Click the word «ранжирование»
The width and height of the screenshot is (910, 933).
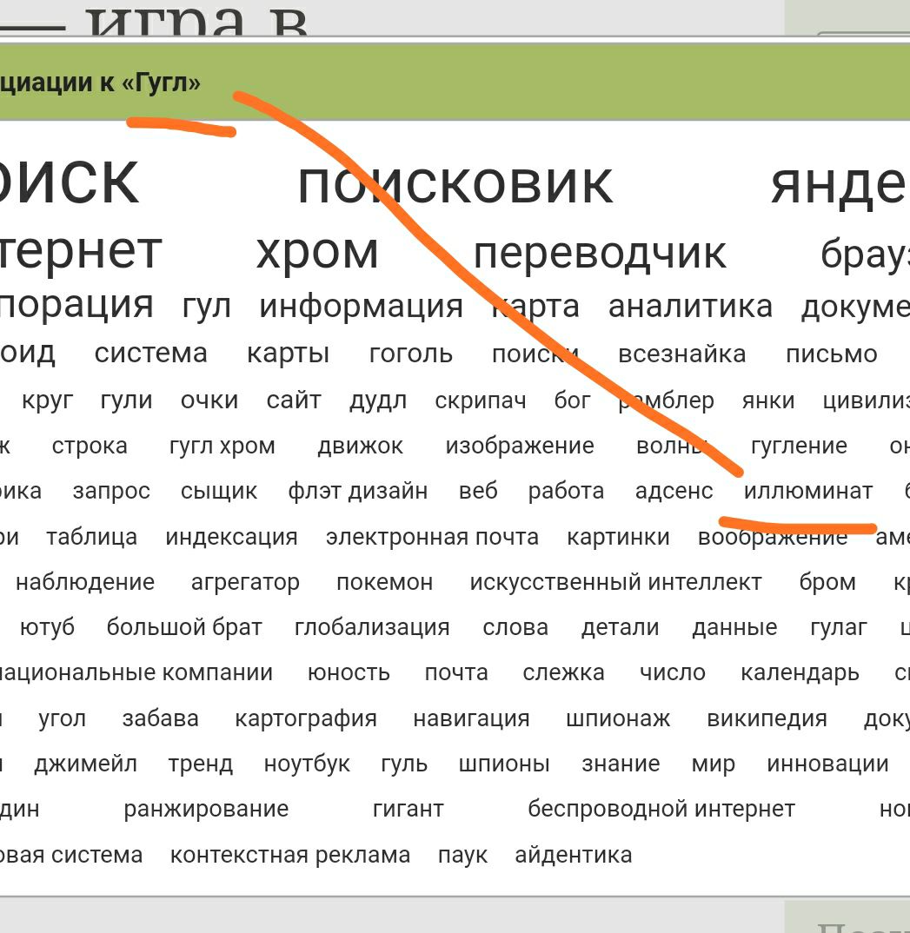[x=207, y=810]
